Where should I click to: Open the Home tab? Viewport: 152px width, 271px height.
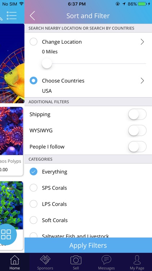(15, 262)
